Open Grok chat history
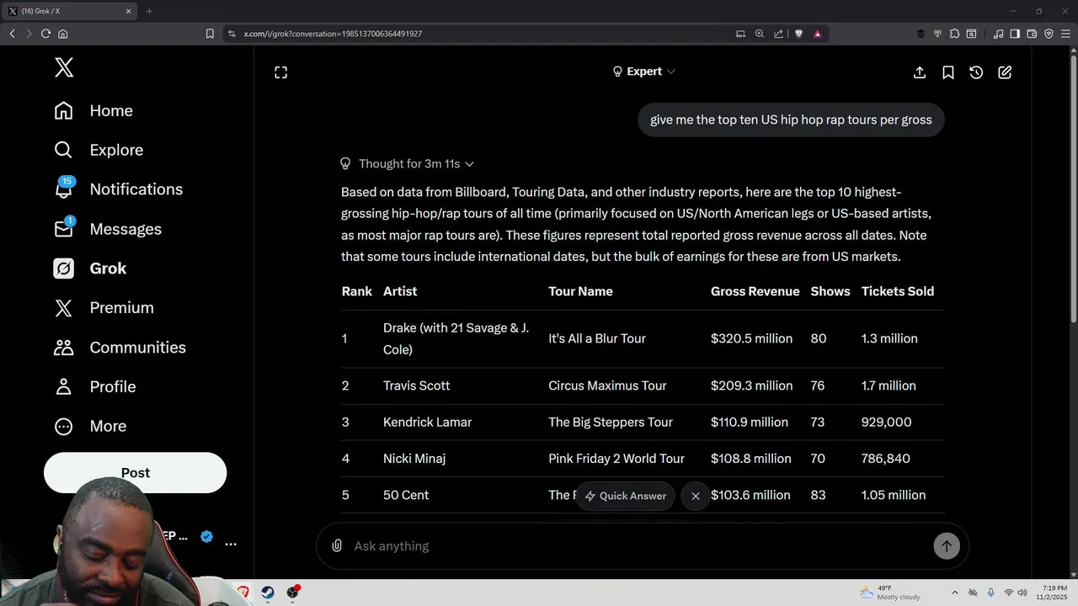The image size is (1078, 606). (976, 72)
